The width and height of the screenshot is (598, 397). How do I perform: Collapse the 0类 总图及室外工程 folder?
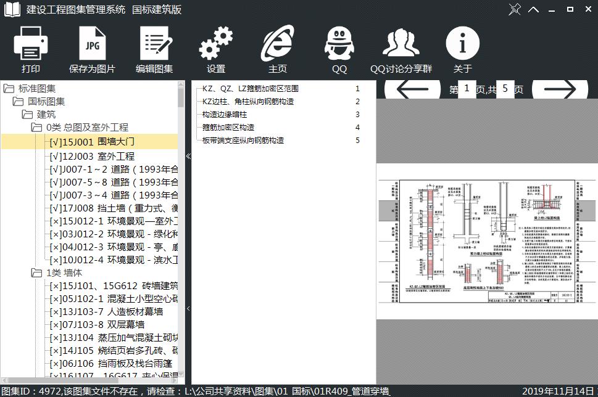click(36, 127)
